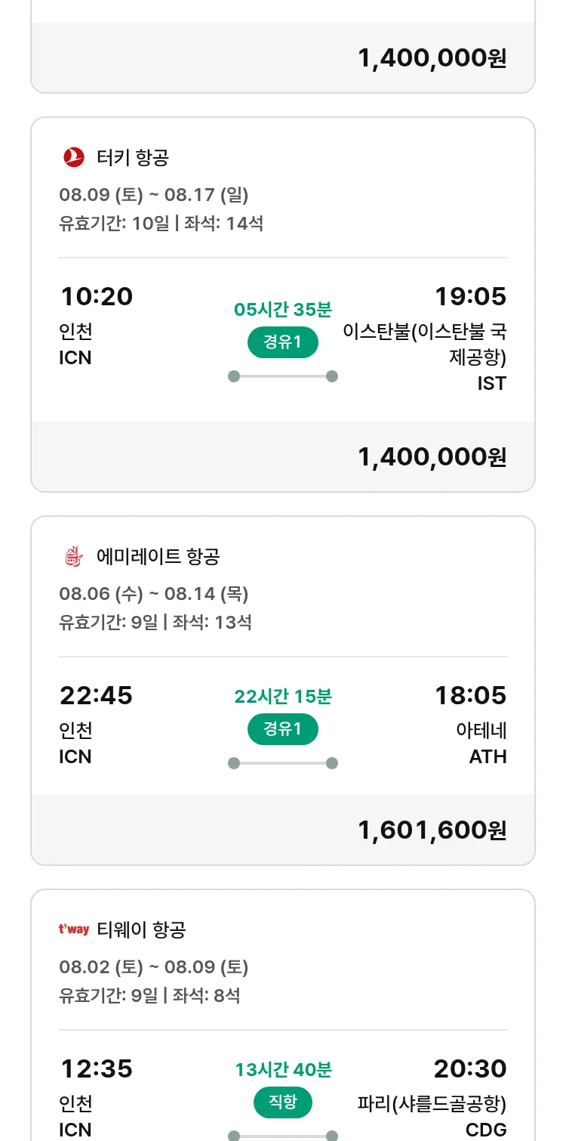Click the Emirates airline logo icon
566x1141 pixels.
[x=73, y=557]
